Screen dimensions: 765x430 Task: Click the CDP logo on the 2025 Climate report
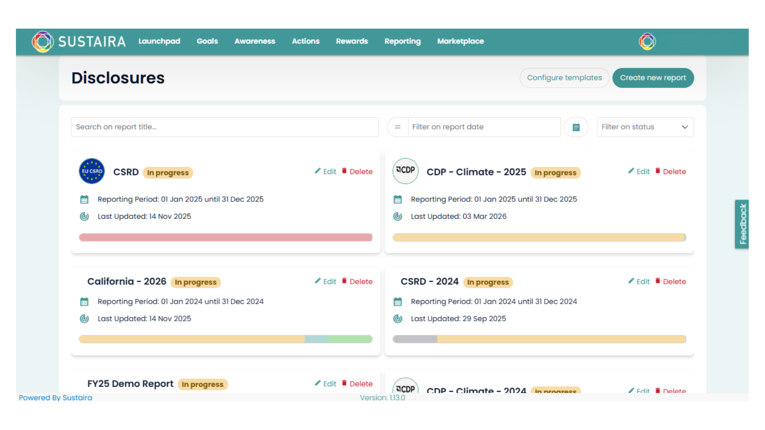click(405, 171)
